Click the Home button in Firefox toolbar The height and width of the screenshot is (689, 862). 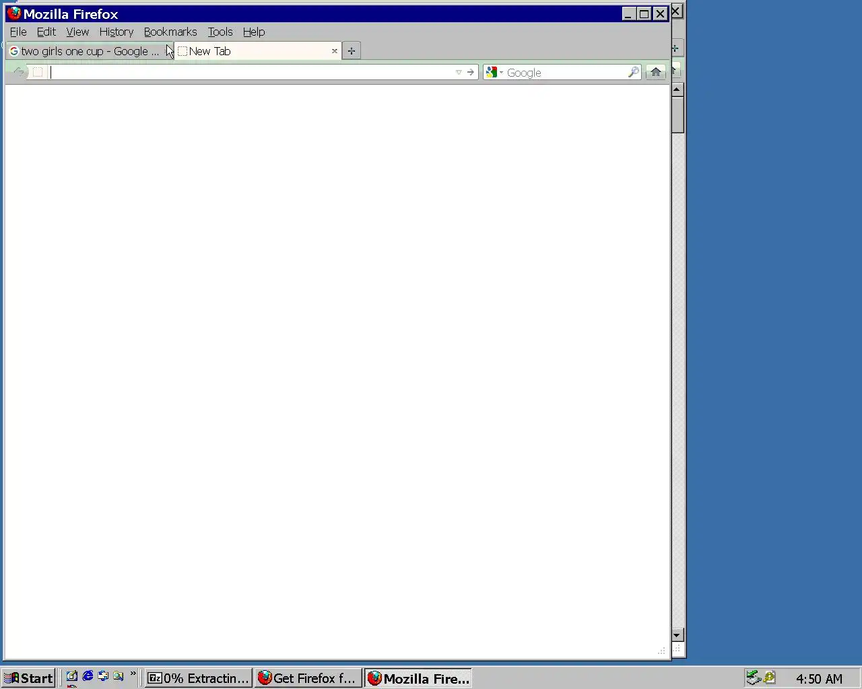coord(655,72)
